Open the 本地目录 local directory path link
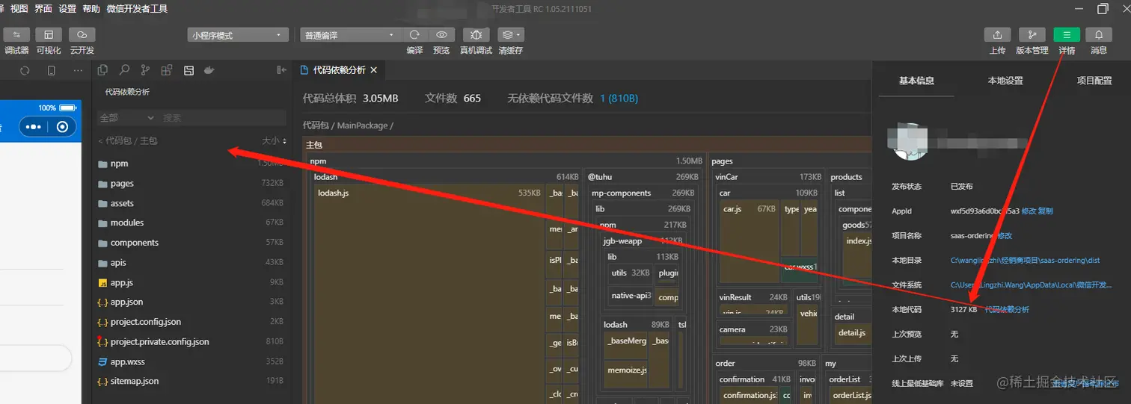The width and height of the screenshot is (1131, 404). (x=1025, y=261)
